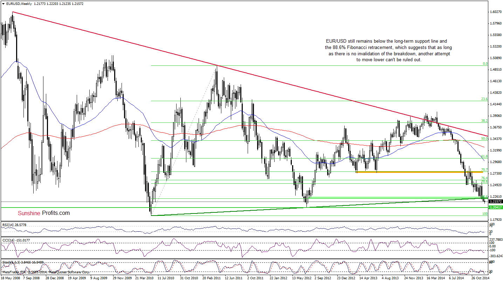Click the 1.60270 price axis label
The width and height of the screenshot is (503, 281).
(496, 12)
